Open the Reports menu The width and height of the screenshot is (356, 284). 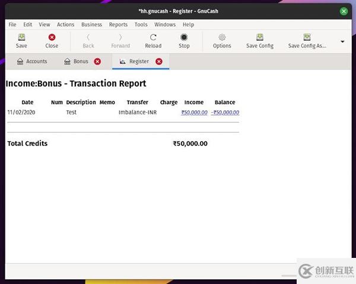click(118, 25)
